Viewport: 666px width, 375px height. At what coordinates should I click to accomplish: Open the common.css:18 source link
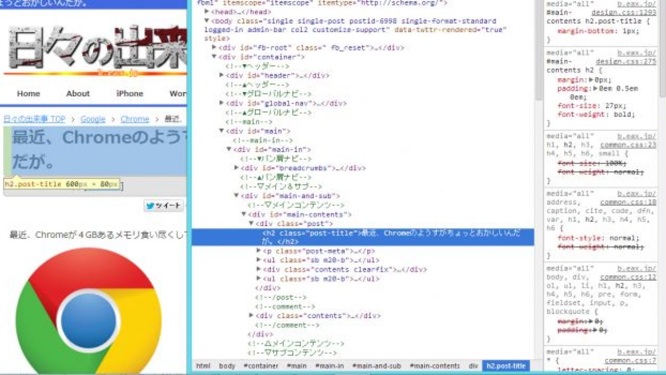click(628, 202)
